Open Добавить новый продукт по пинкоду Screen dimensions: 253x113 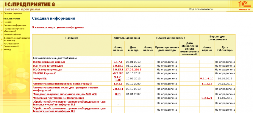click(17, 39)
